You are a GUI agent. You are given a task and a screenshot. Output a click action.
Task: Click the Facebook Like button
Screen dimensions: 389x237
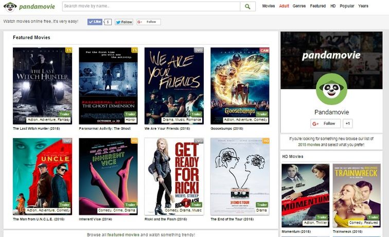click(x=95, y=22)
